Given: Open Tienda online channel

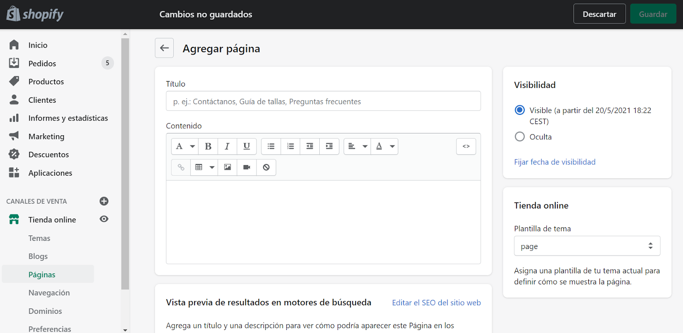Looking at the screenshot, I should [x=52, y=220].
